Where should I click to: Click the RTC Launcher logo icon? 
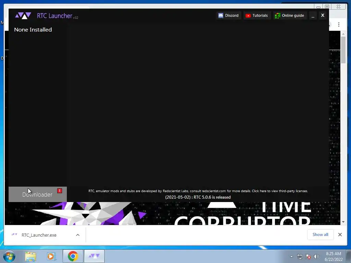coord(23,16)
